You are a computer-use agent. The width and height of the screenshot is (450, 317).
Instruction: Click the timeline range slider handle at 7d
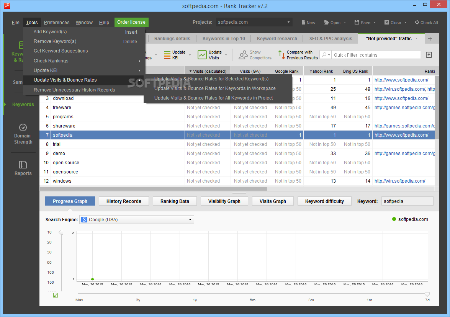point(427,294)
